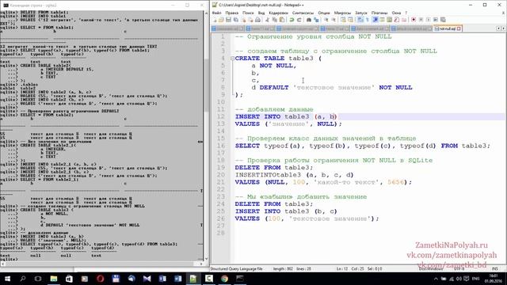Click command prompt vertical scrollbar thumb

pyautogui.click(x=206, y=85)
